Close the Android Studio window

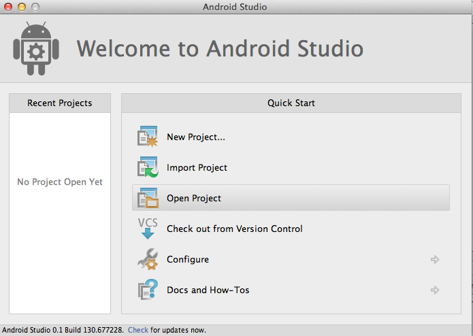8,7
